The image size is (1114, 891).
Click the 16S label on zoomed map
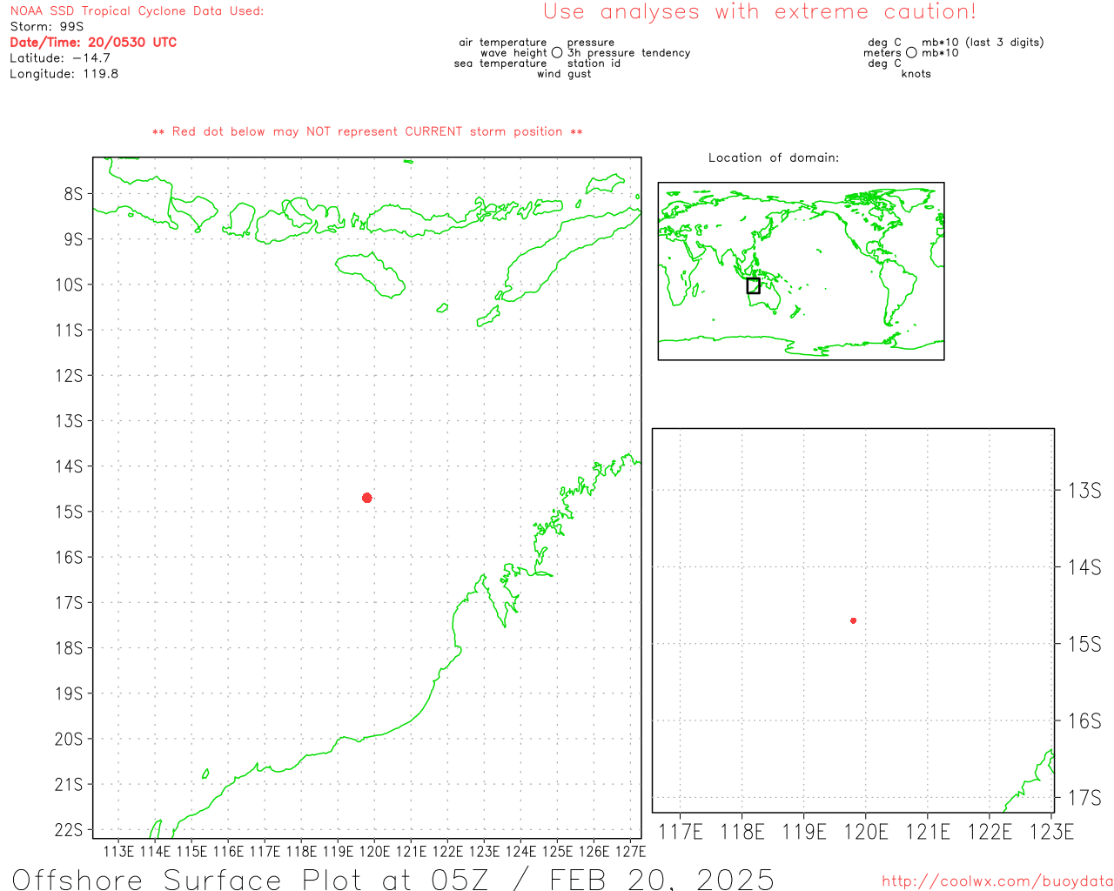[1084, 720]
